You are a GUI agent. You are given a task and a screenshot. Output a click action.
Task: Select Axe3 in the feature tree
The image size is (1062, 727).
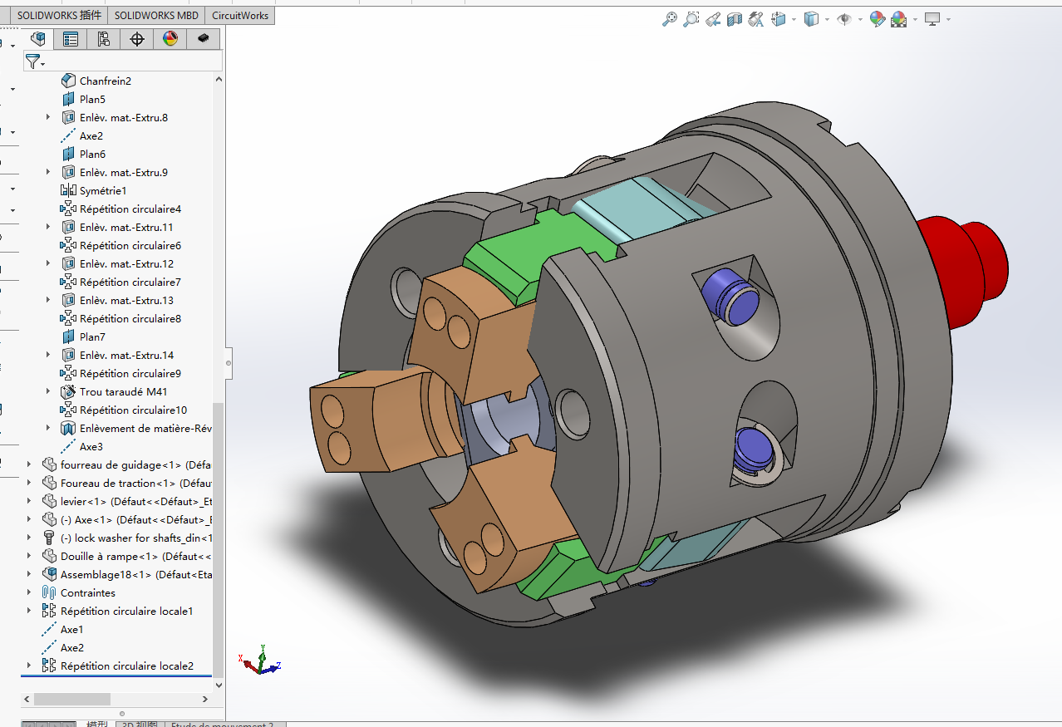point(91,446)
